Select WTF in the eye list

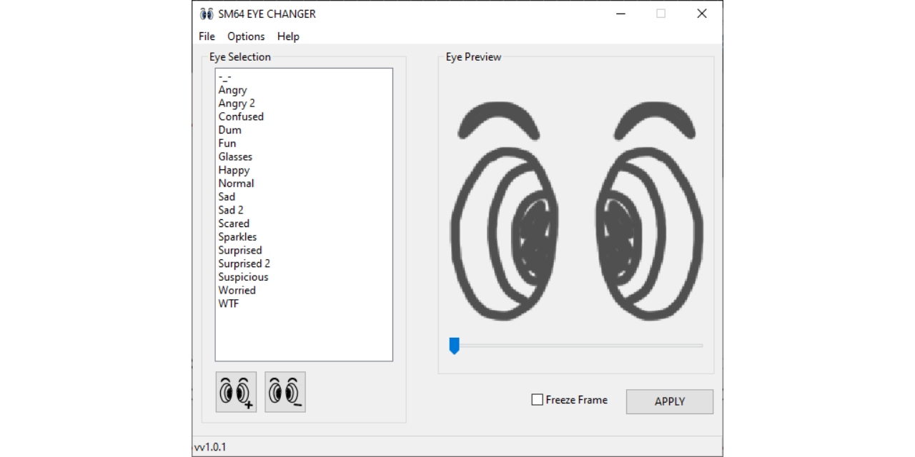coord(304,303)
